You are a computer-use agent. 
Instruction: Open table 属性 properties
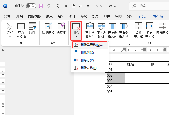pos(32,28)
